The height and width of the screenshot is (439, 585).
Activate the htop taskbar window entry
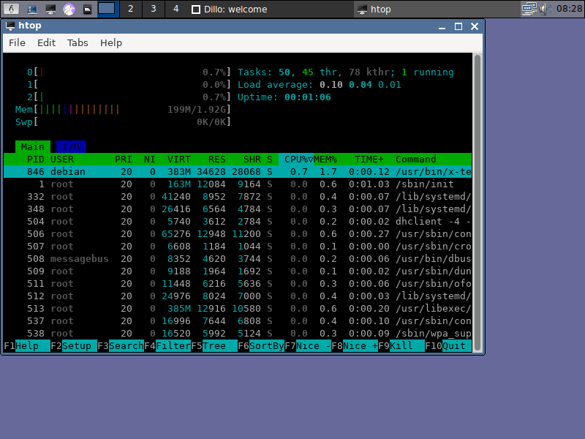(436, 9)
